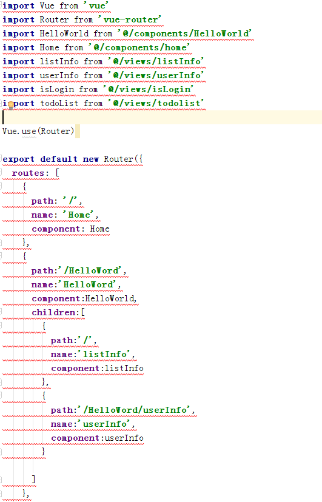Click '@/views/todolist' import path
This screenshot has height=502, width=322.
156,104
